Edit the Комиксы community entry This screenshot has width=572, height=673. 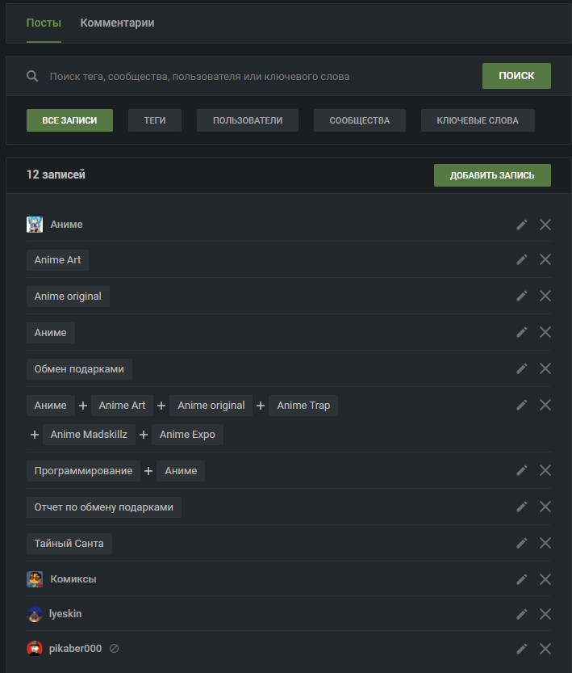522,579
